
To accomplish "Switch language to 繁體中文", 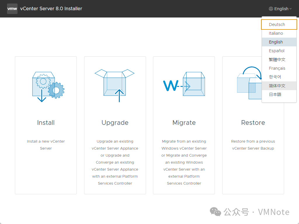I will tap(279, 60).
